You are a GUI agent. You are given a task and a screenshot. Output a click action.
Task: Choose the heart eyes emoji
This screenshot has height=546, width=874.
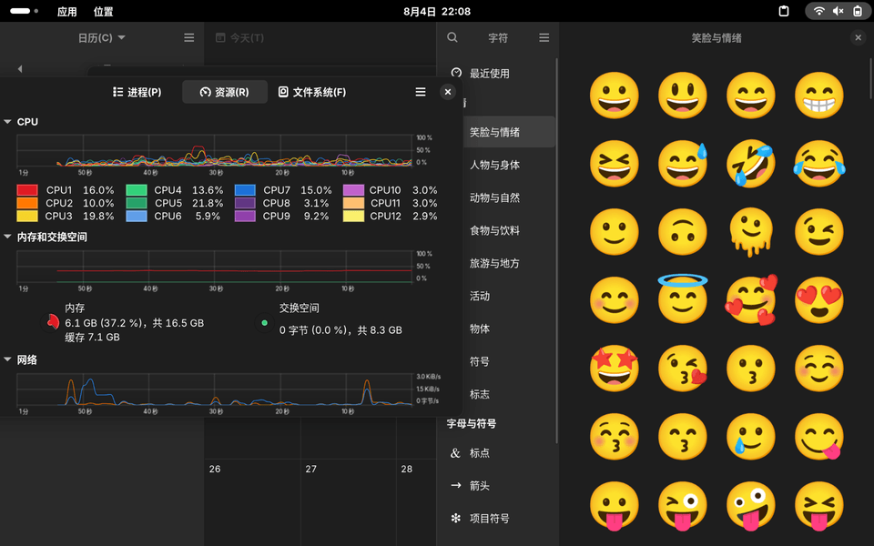coord(818,299)
